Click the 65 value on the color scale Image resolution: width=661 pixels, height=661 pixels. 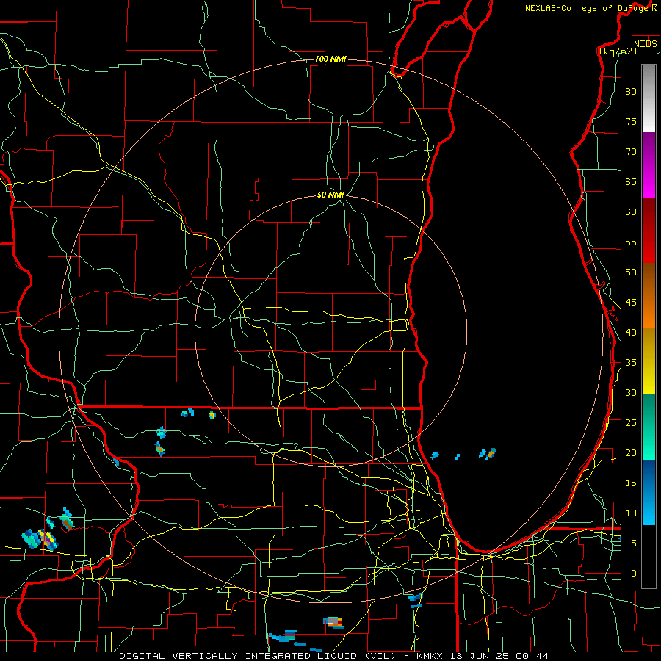click(x=631, y=181)
